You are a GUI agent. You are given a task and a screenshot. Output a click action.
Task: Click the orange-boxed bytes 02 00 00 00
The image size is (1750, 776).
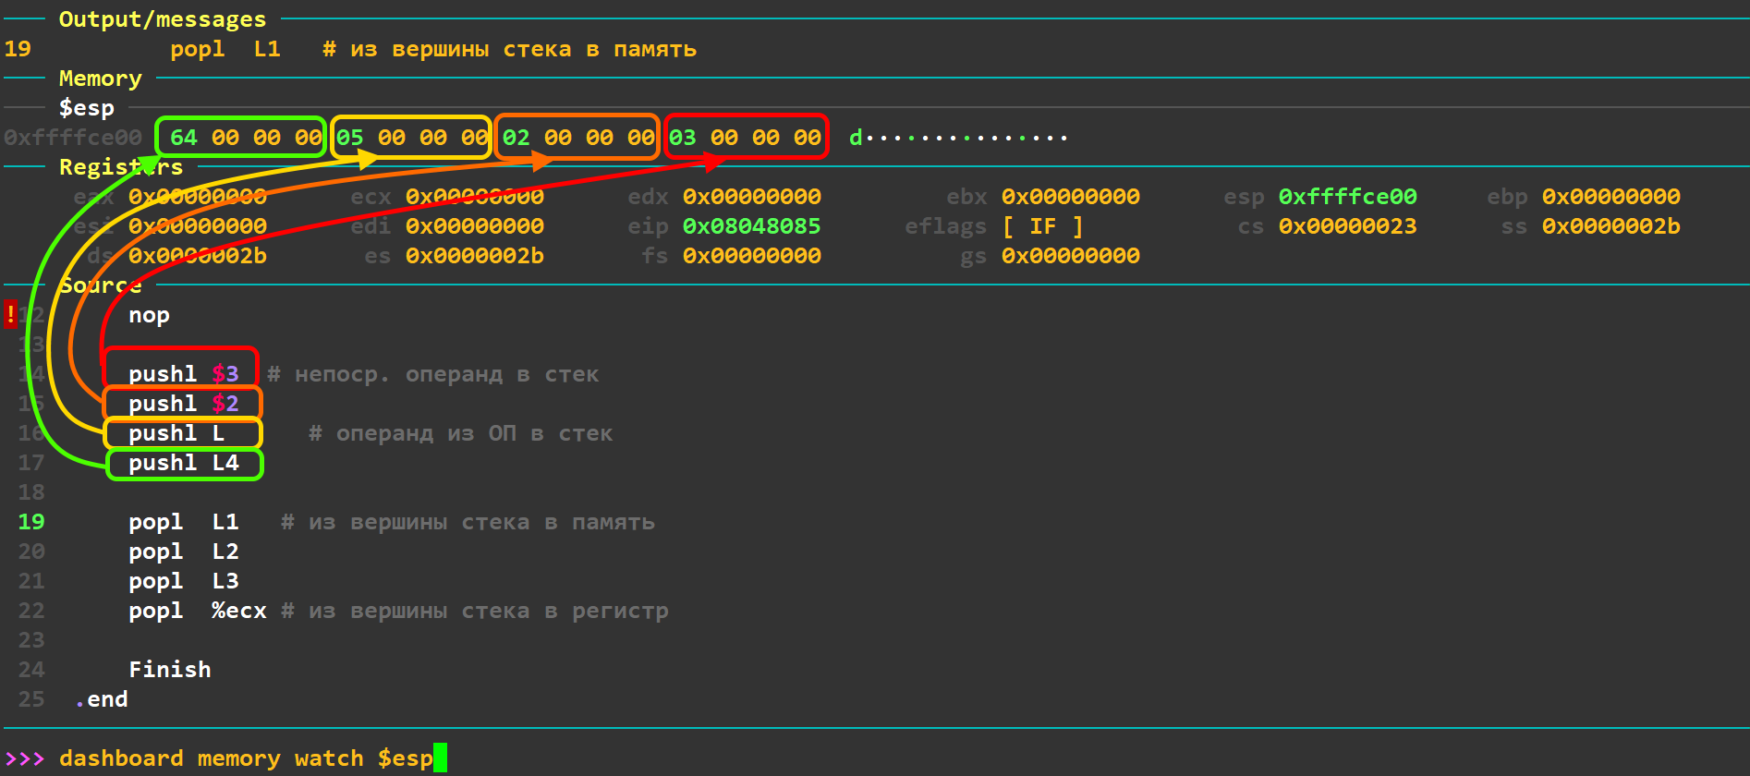577,138
